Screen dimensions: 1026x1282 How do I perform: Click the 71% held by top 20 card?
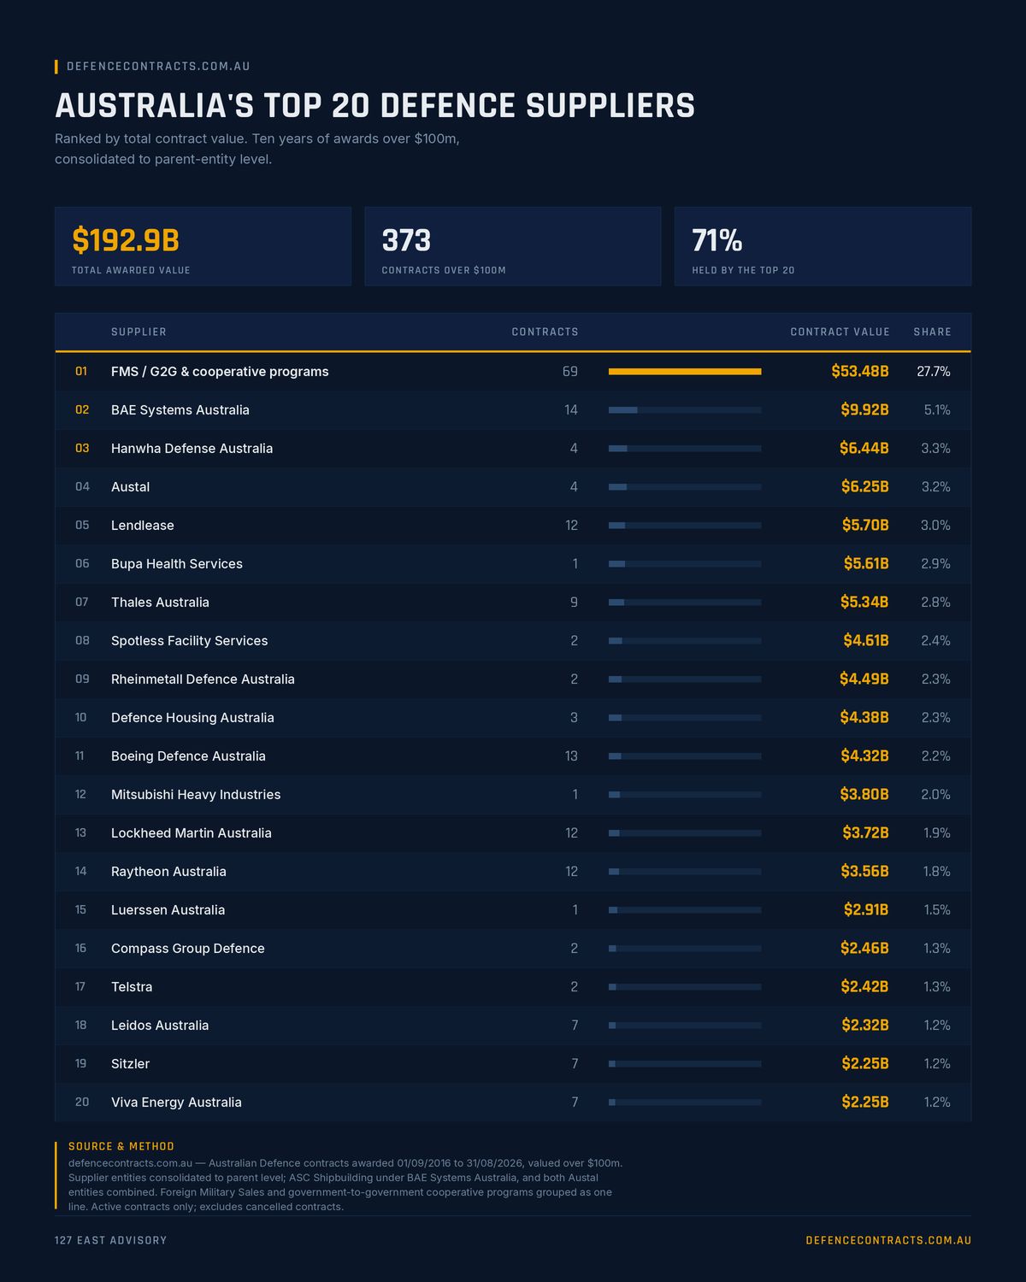tap(823, 246)
